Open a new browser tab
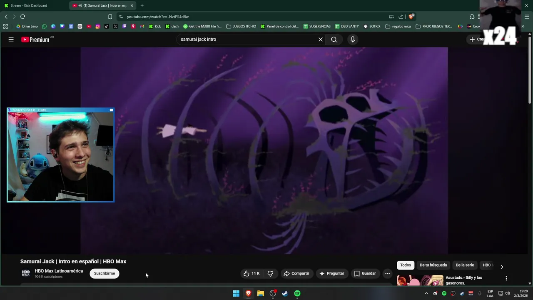 [142, 5]
